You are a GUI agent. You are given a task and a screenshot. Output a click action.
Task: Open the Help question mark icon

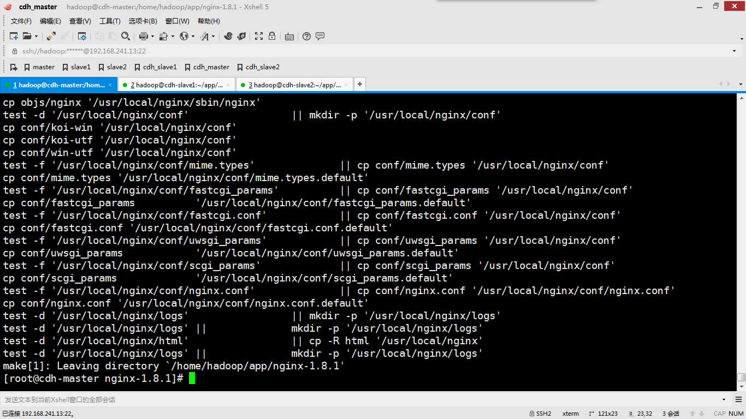(x=306, y=36)
